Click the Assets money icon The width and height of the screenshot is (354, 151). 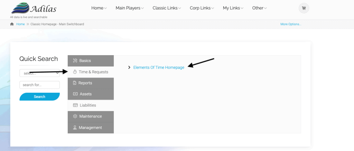(x=75, y=94)
